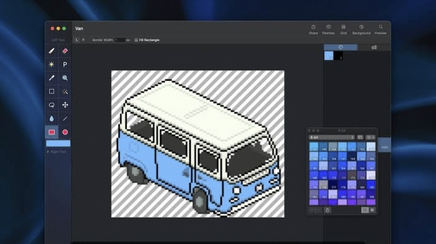436x244 pixels.
Task: Choose the sun-shaped lighten tool
Action: click(x=52, y=65)
